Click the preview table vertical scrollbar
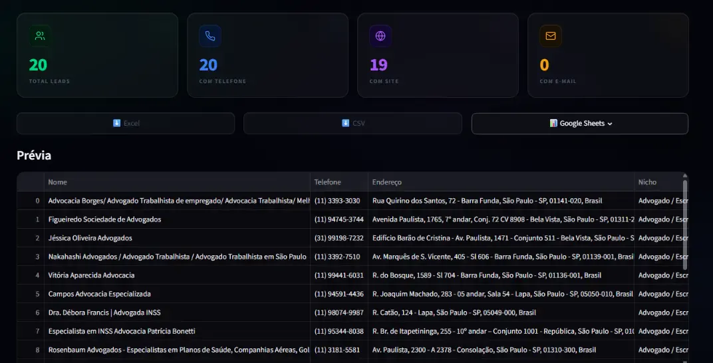This screenshot has height=363, width=713. tap(685, 221)
